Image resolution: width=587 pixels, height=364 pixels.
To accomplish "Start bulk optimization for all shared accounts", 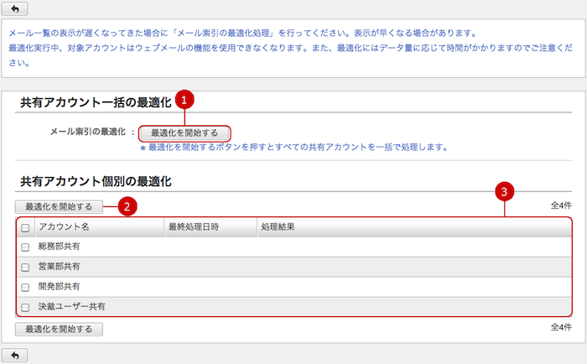I will (184, 133).
